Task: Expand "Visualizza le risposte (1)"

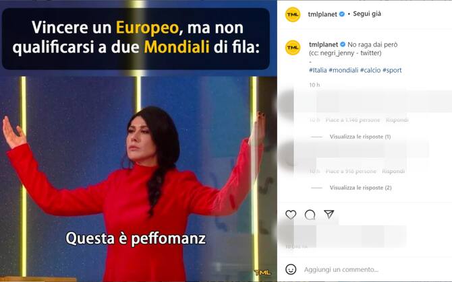Action: click(x=360, y=137)
